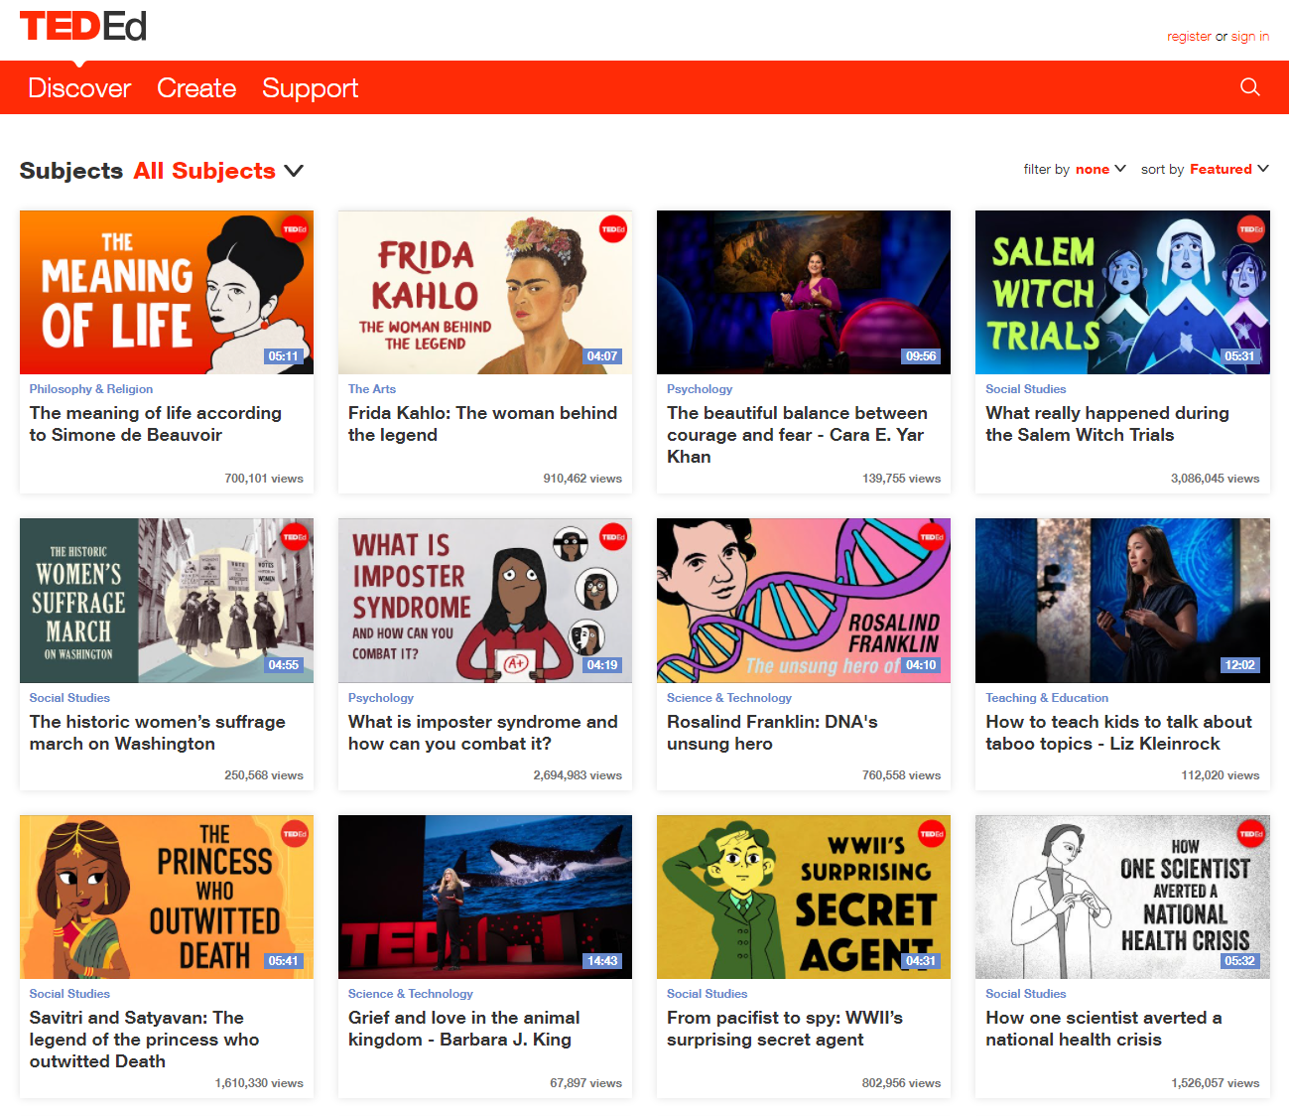The image size is (1289, 1116).
Task: Click Science & Technology above Grief and love title
Action: 411,994
